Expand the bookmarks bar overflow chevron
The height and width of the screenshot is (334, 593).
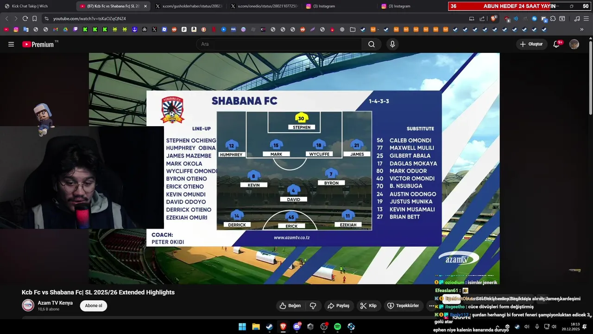pos(582,29)
